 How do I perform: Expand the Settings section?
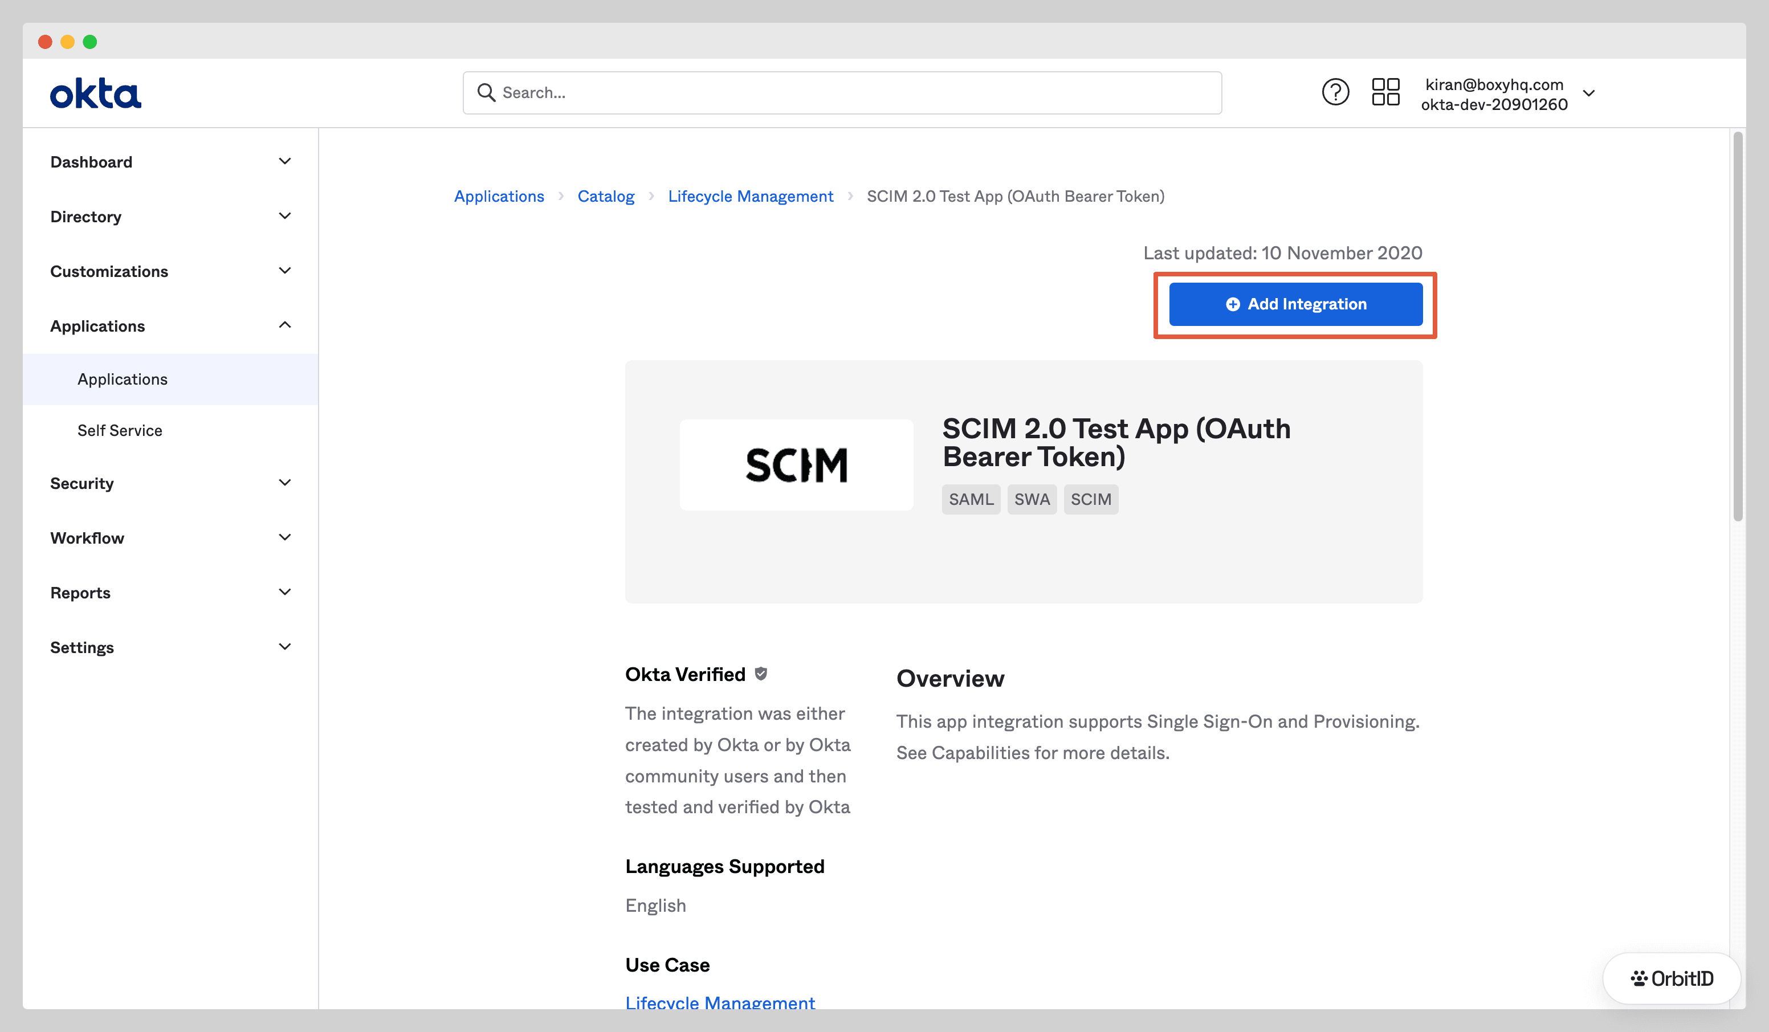[x=170, y=648]
